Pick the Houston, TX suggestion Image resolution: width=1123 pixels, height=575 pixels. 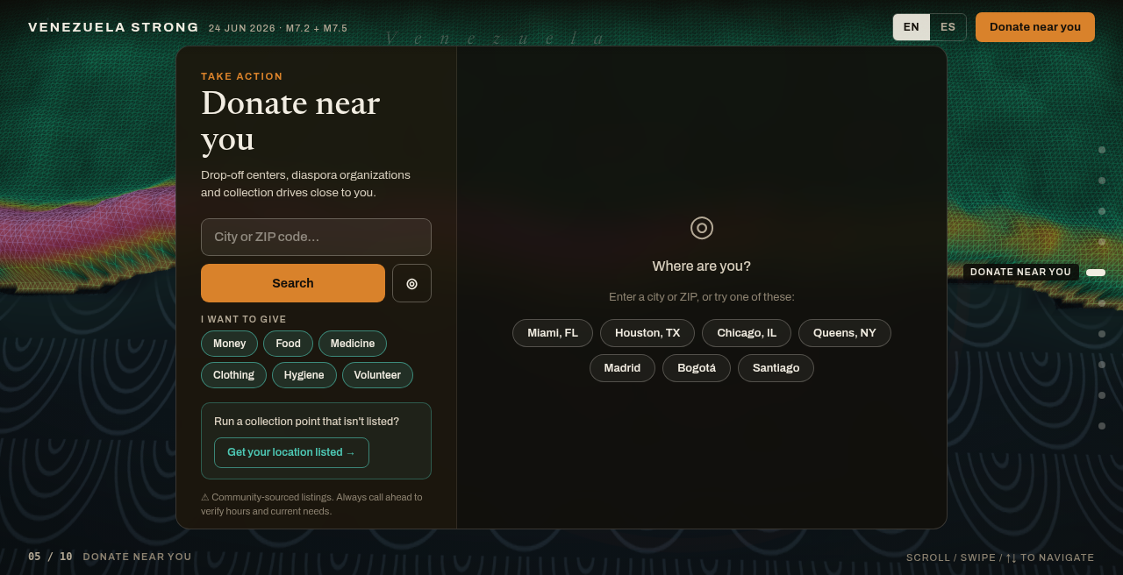pyautogui.click(x=647, y=333)
